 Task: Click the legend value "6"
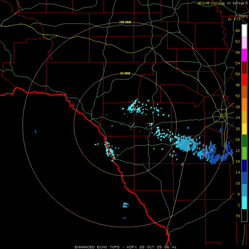pos(238,194)
